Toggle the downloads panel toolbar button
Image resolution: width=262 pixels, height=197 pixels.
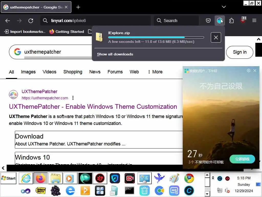(220, 21)
